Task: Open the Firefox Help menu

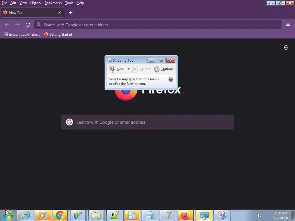Action: pyautogui.click(x=80, y=3)
